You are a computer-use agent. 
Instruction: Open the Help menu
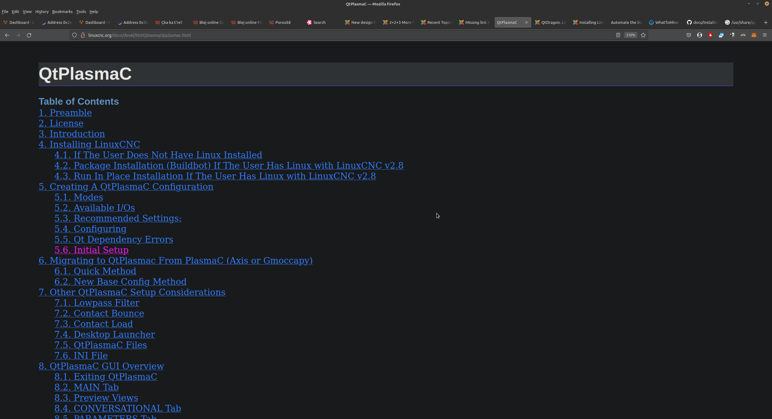click(94, 11)
